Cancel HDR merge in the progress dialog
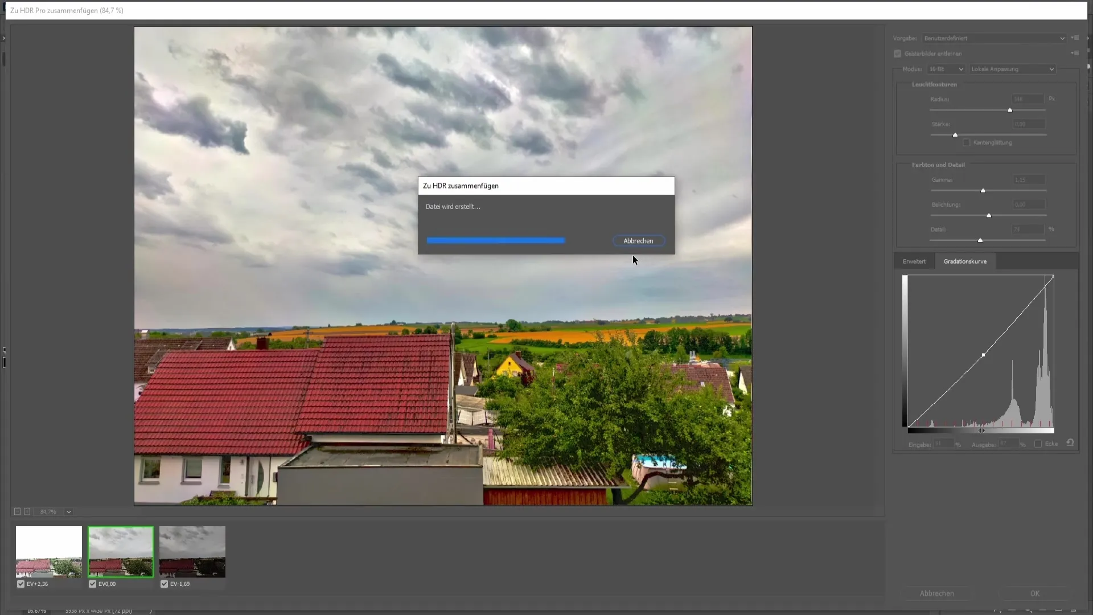The image size is (1093, 615). (638, 241)
